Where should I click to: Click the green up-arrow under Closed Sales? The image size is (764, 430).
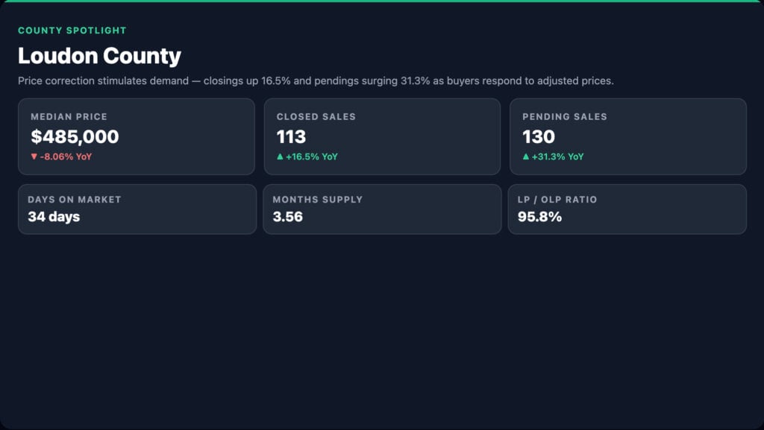[280, 156]
